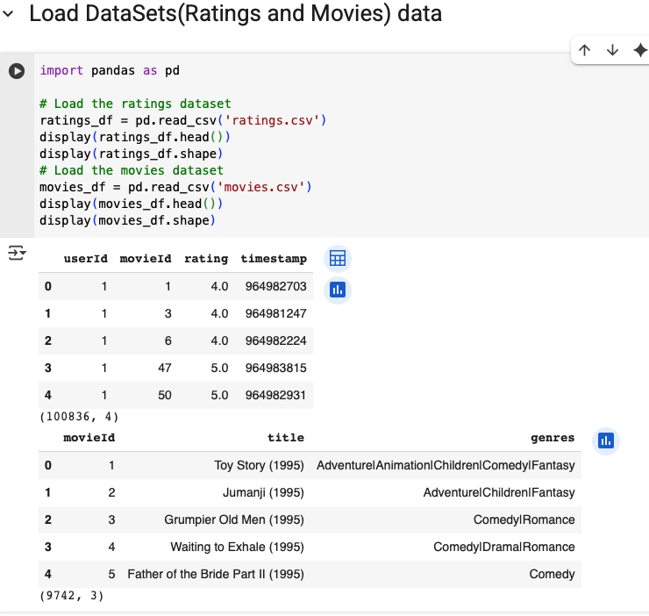Click the '# Load the movies dataset' comment
Screen dimensions: 649x616
click(132, 170)
